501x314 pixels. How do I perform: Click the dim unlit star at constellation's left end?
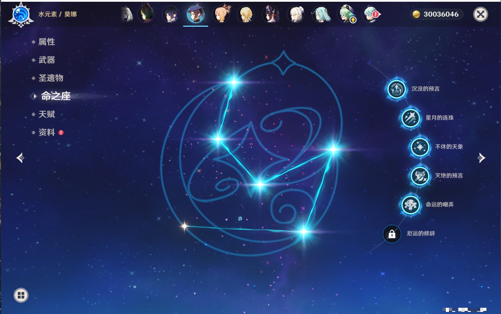coord(184,227)
